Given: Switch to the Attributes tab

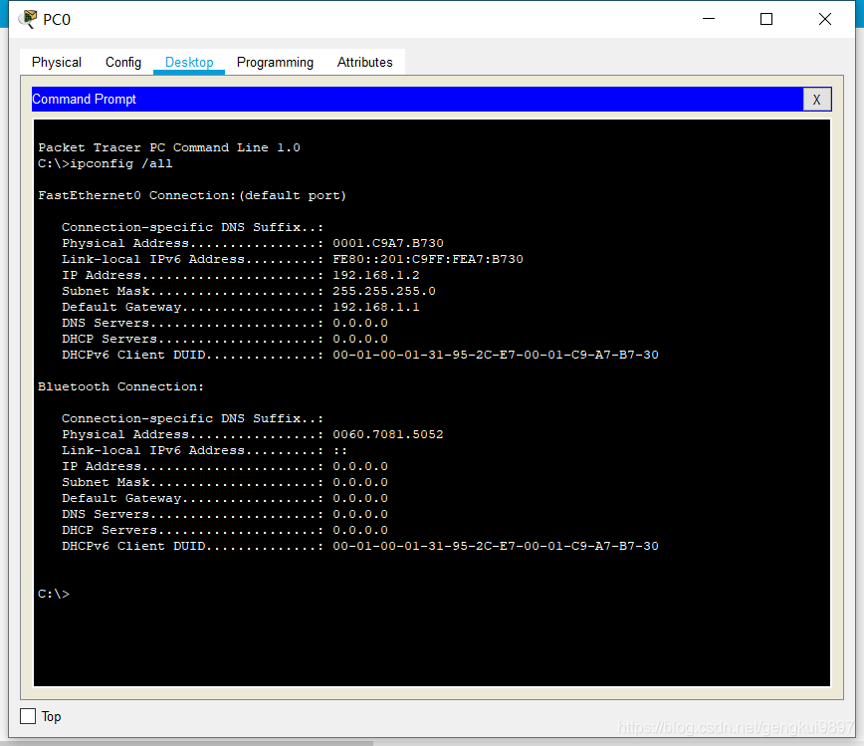Looking at the screenshot, I should click(x=364, y=63).
